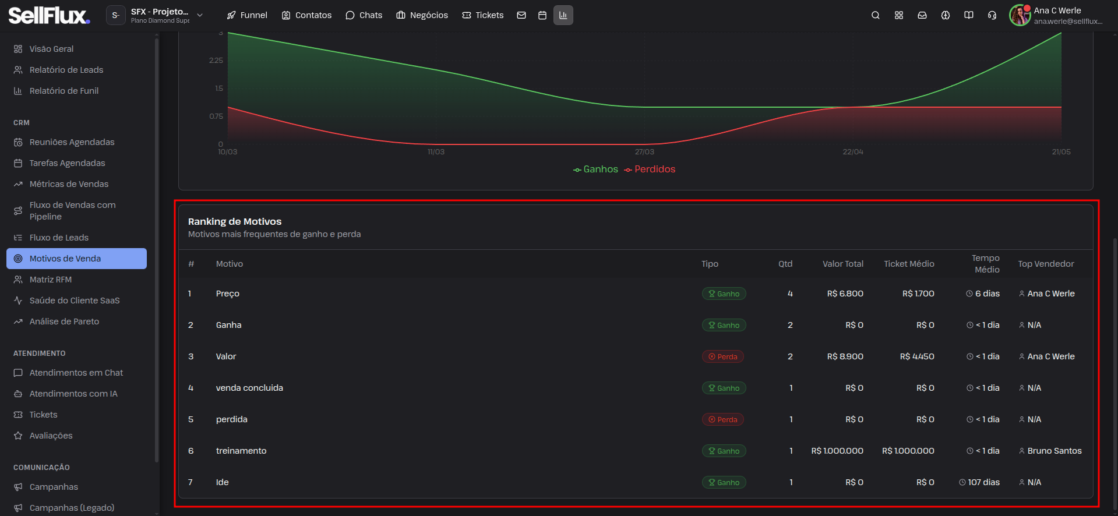Open Visão Geral in sidebar

point(76,49)
